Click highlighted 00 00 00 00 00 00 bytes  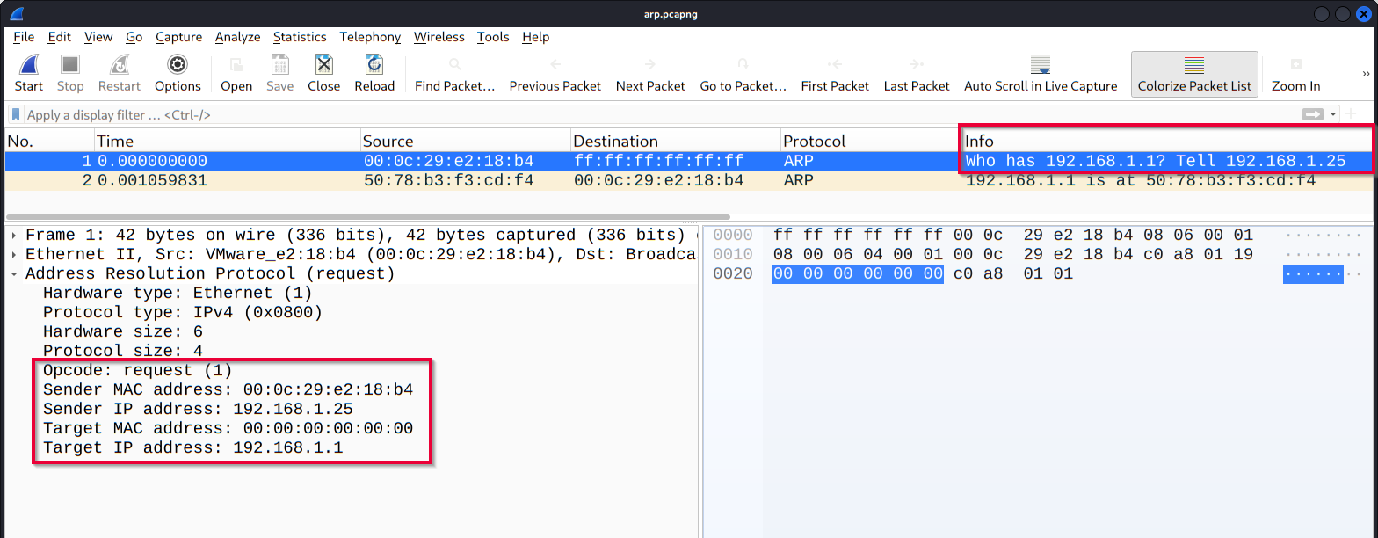click(858, 273)
